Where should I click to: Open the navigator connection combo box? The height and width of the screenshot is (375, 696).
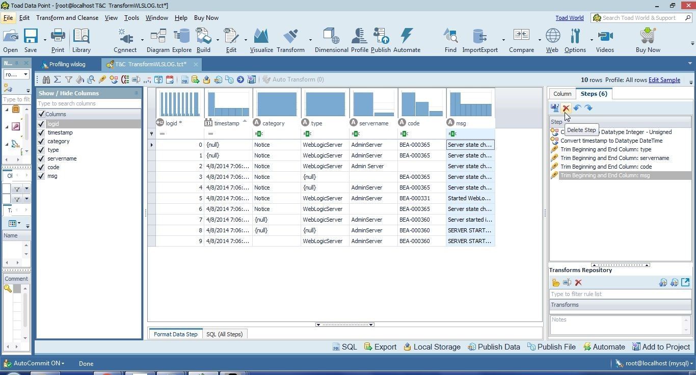tap(16, 74)
